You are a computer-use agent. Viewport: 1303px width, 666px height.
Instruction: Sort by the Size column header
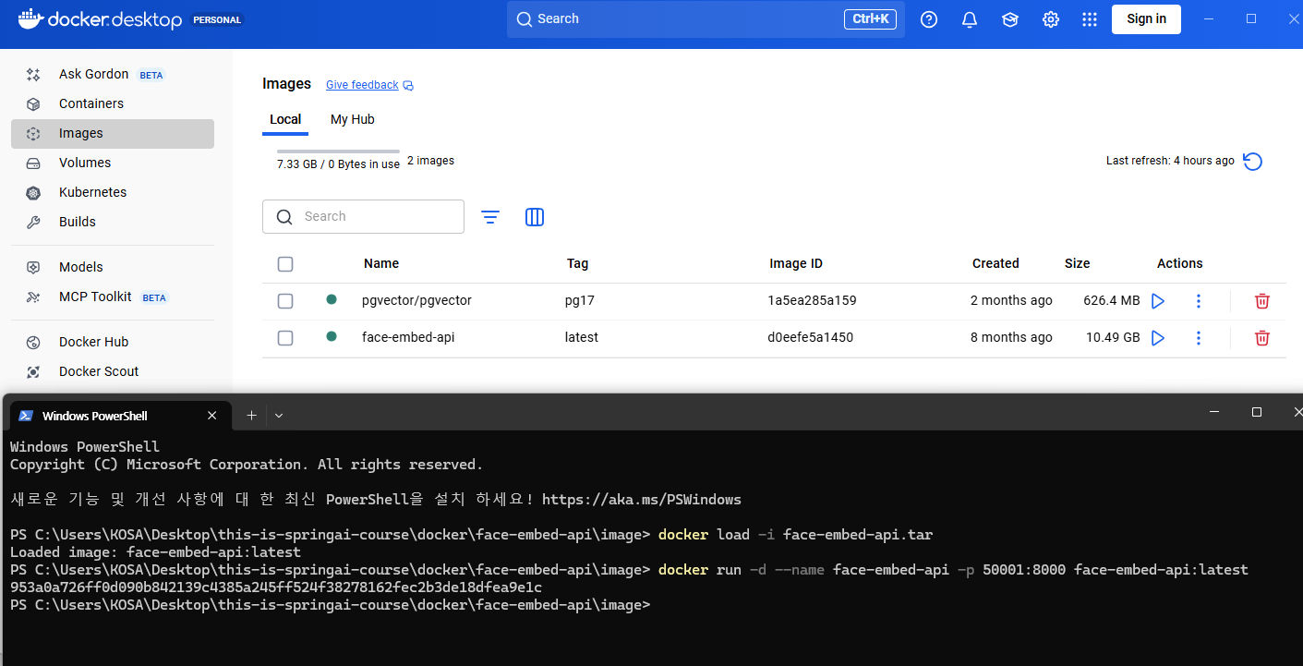[1077, 264]
